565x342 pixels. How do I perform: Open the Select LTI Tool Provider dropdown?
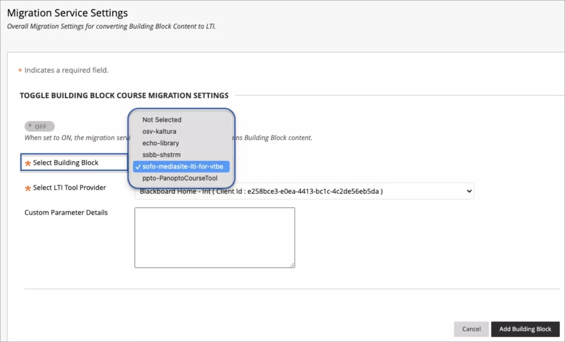(304, 191)
